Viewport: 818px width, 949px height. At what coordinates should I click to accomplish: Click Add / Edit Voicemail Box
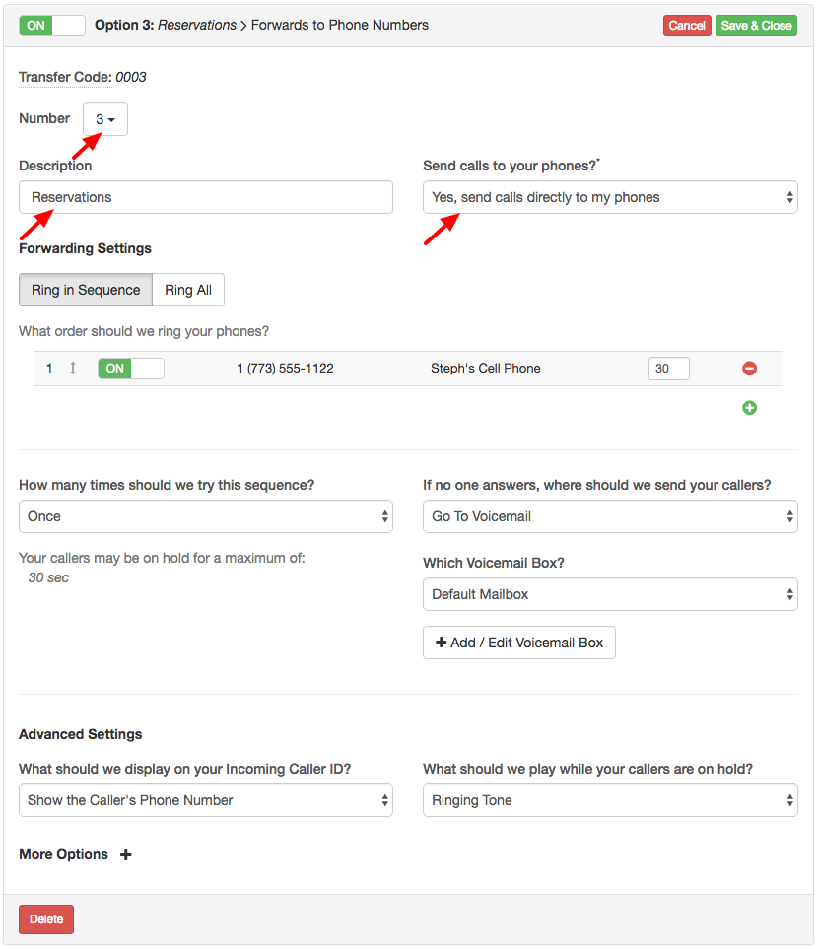(518, 642)
